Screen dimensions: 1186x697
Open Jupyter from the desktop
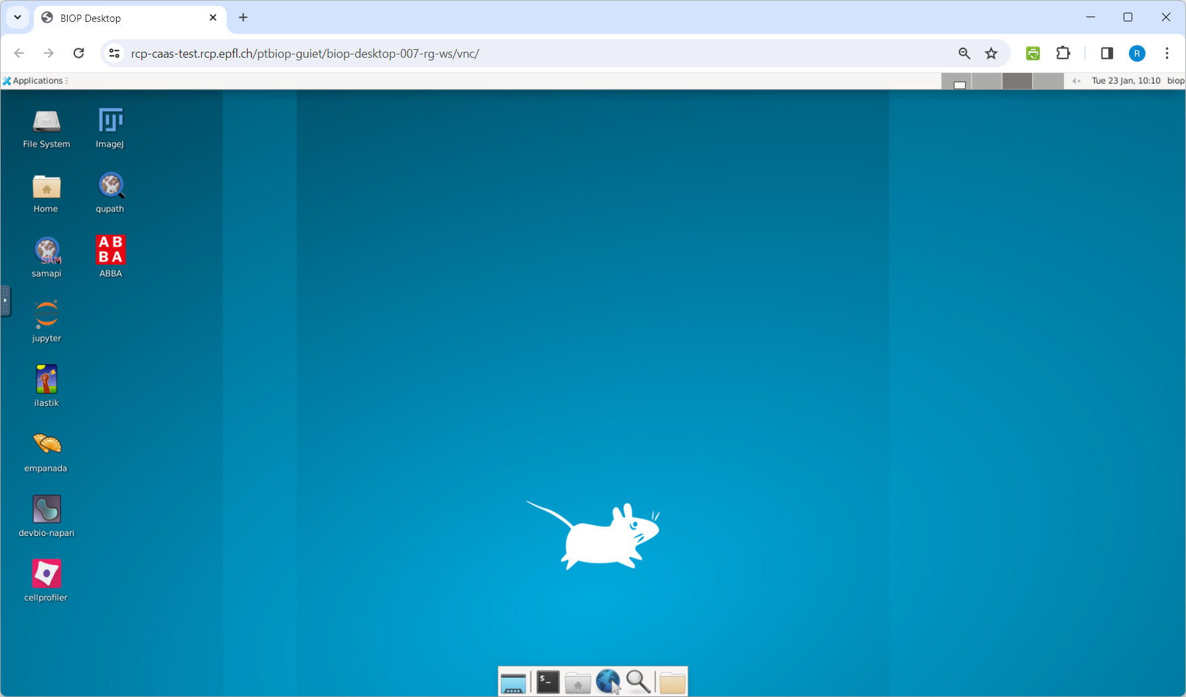[x=46, y=314]
